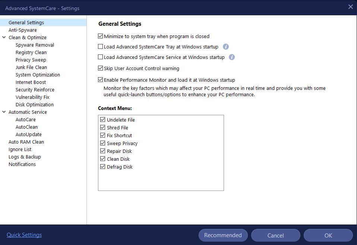Toggle Defrag Disk context menu checkbox
Viewport: 357px width, 245px height.
(x=103, y=167)
